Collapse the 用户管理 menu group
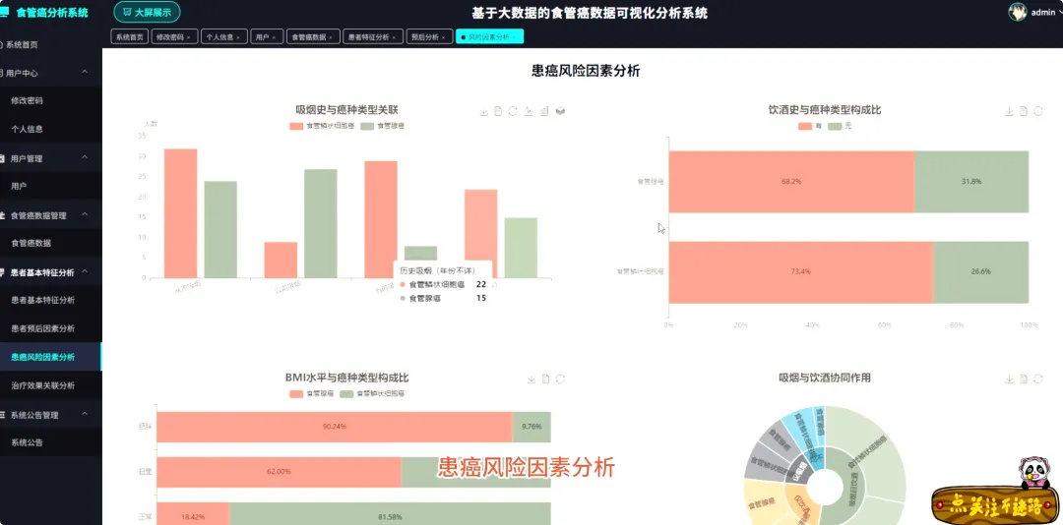This screenshot has width=1063, height=525. tap(85, 158)
